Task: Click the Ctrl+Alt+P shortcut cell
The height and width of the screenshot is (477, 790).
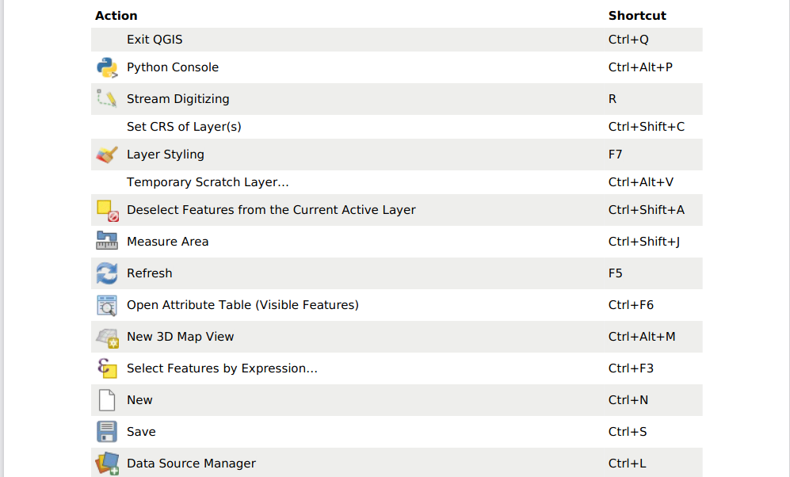Action: click(x=640, y=67)
